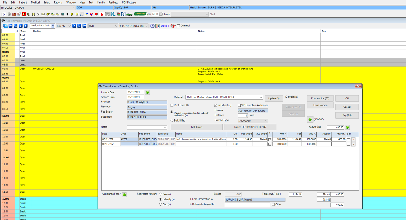Click the Pay (F6) button
This screenshot has width=406, height=220.
(347, 115)
